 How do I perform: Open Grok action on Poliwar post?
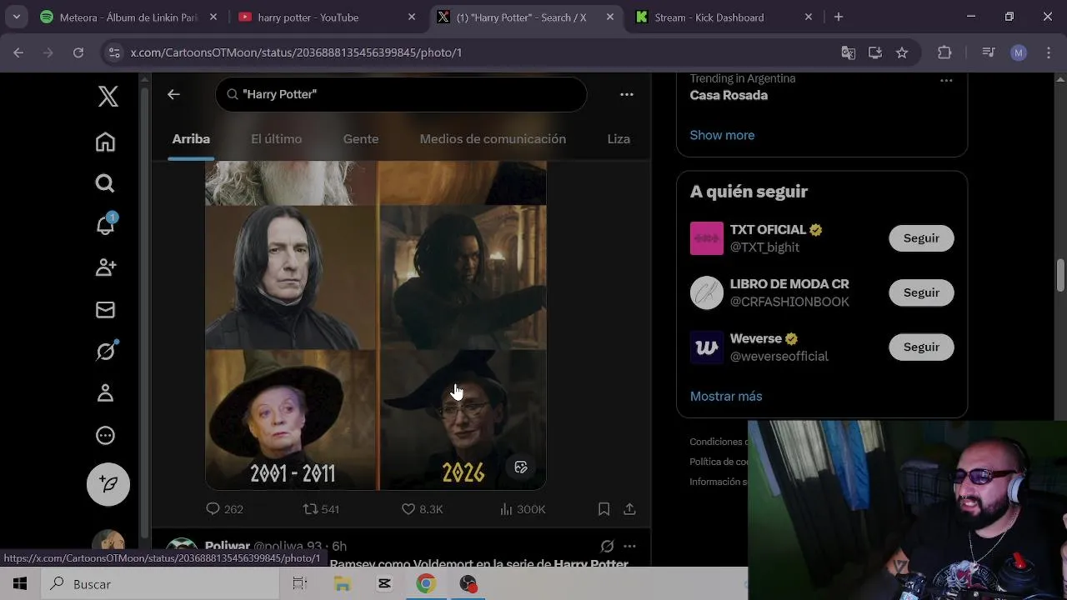607,547
